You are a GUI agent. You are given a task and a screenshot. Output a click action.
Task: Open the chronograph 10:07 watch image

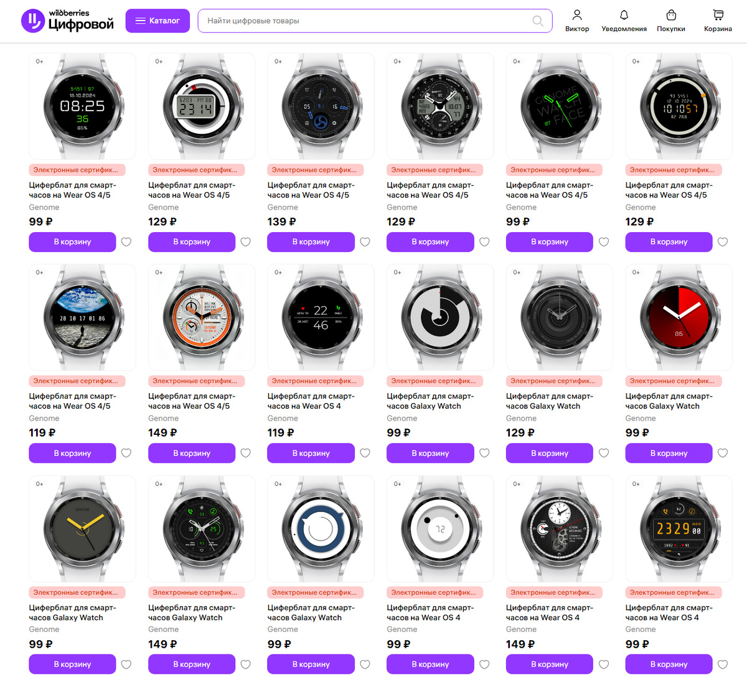click(x=440, y=106)
